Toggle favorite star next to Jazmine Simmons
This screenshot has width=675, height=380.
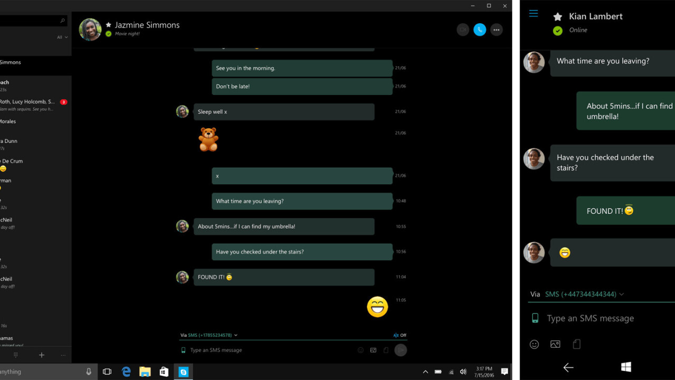click(x=109, y=25)
